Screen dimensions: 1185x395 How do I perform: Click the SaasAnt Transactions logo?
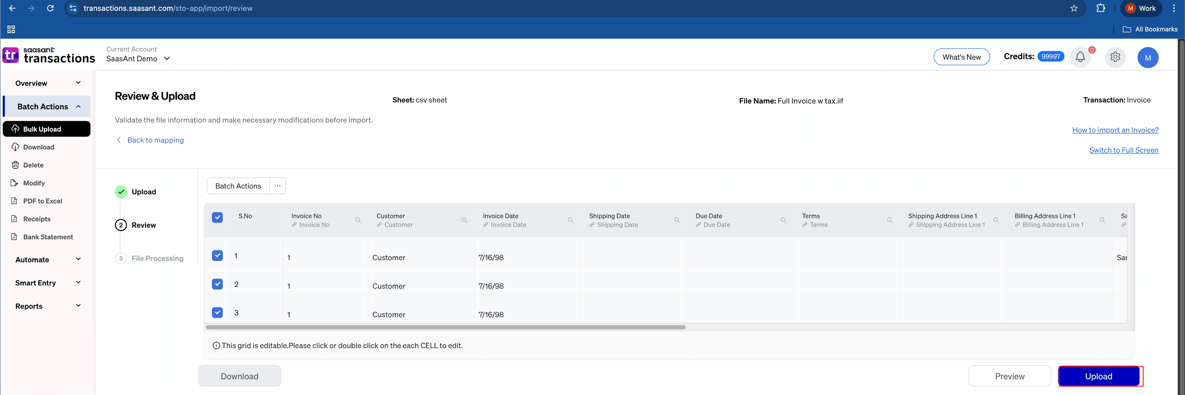[x=49, y=55]
